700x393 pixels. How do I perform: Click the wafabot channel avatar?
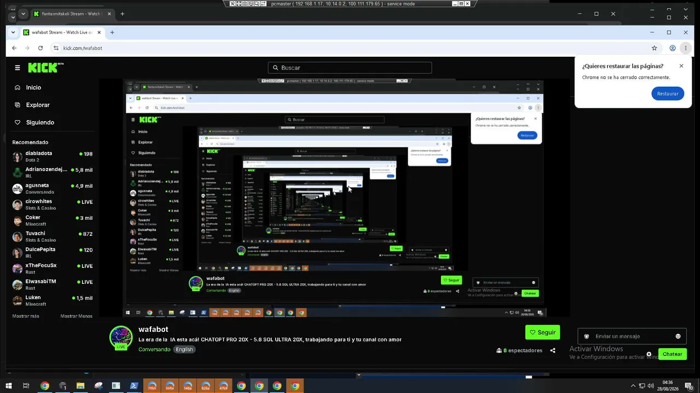[121, 337]
